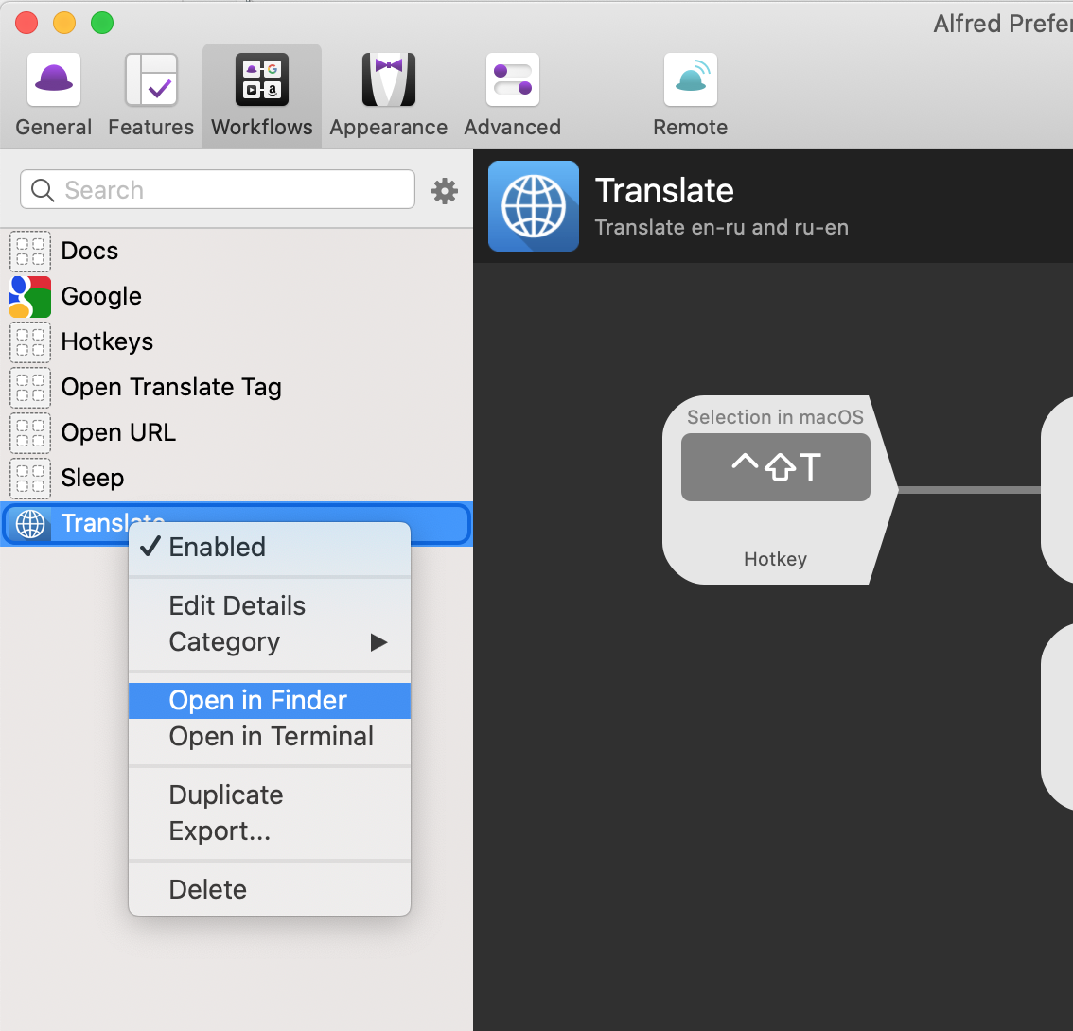
Task: Select the Workflows toolbar tab
Action: (x=261, y=96)
